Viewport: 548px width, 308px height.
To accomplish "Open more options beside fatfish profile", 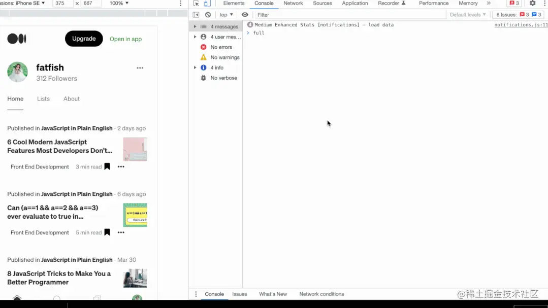I will click(x=140, y=67).
